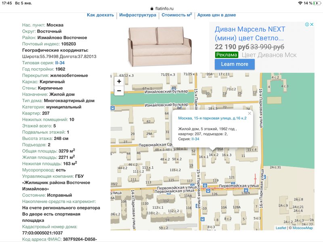
Task: Click the sofa advertisement image
Action: 159,46
